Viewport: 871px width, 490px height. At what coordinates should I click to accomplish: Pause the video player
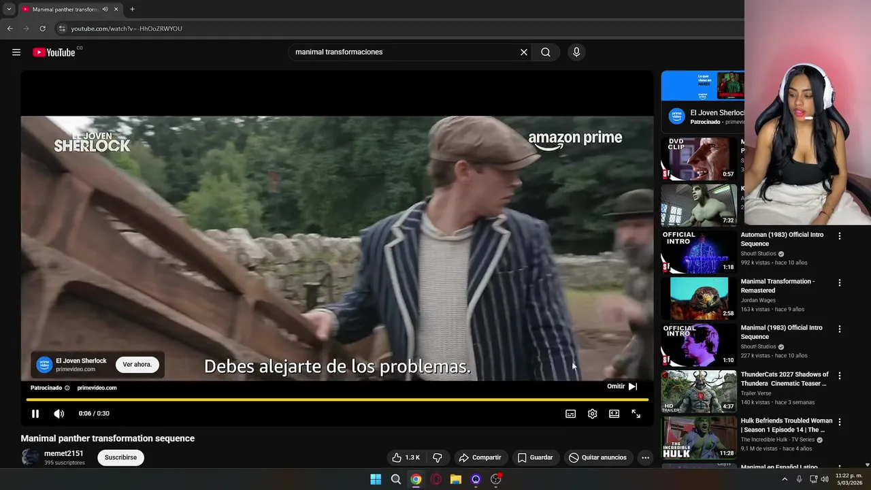tap(35, 414)
